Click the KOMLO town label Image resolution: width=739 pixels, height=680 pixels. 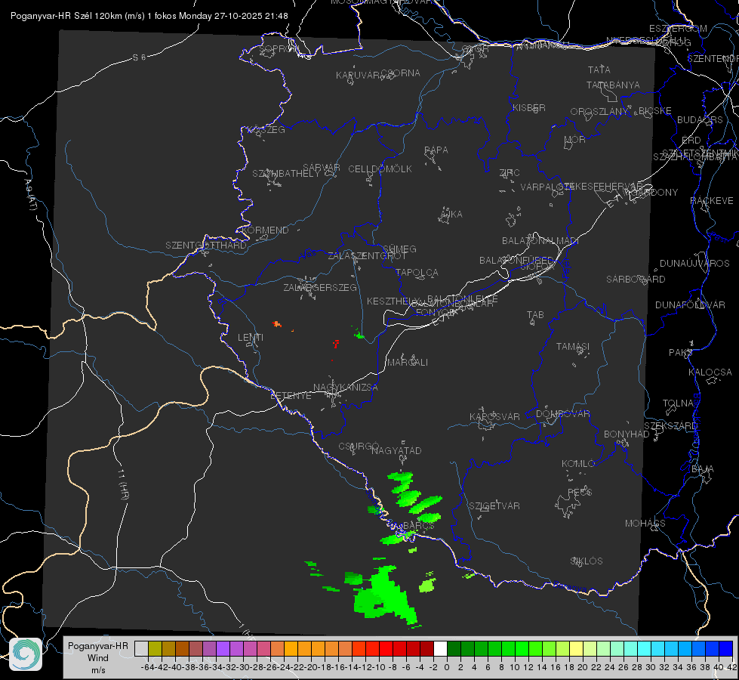coord(578,464)
